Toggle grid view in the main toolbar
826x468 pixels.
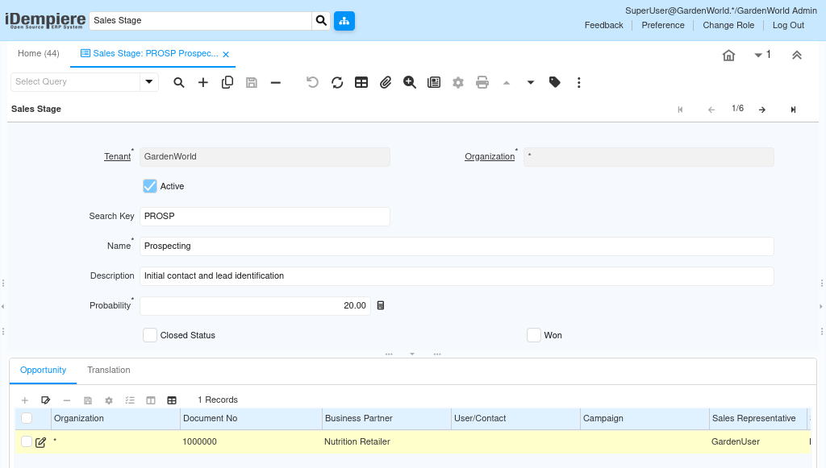pos(361,82)
